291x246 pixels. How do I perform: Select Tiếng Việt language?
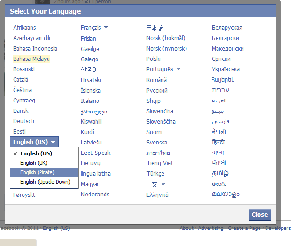tap(160, 163)
